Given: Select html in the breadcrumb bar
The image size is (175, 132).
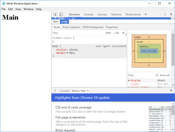Looking at the screenshot, I should (56, 22).
